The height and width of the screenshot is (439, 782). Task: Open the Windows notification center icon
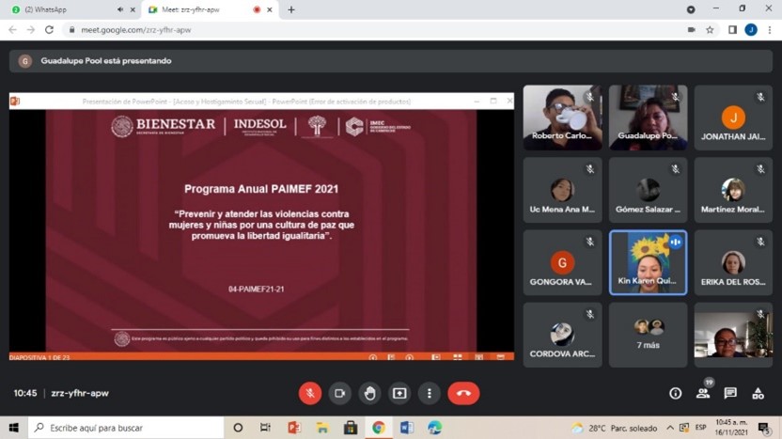tap(763, 428)
